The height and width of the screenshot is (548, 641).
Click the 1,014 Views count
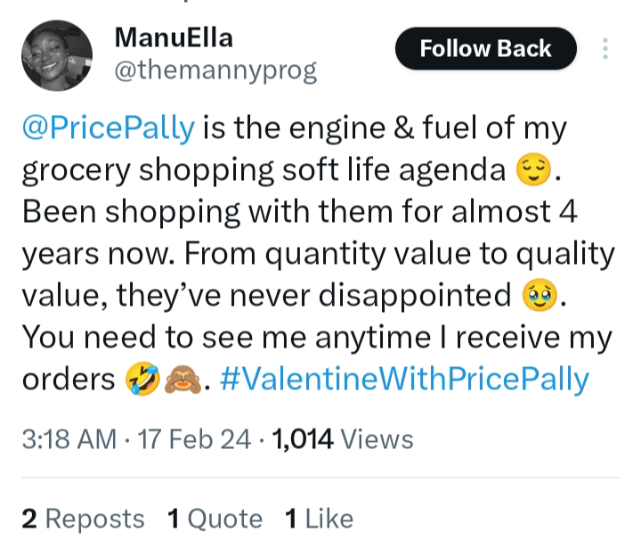(x=343, y=438)
